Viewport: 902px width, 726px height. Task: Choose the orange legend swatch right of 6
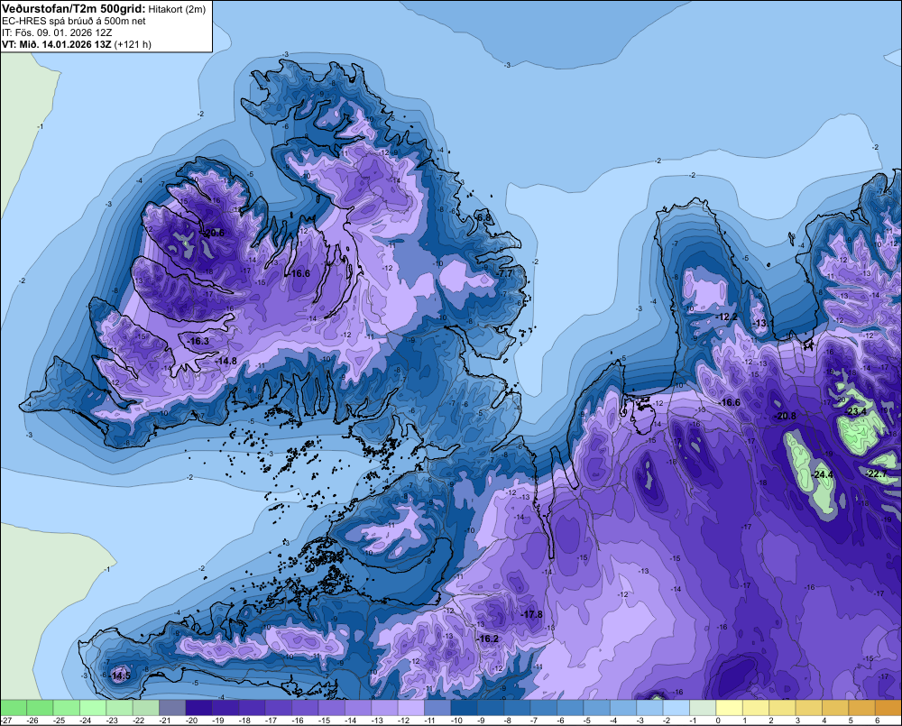pos(888,708)
